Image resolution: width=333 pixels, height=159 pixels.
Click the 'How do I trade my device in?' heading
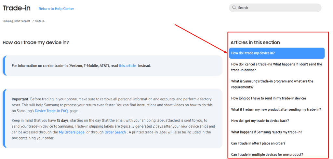36,42
